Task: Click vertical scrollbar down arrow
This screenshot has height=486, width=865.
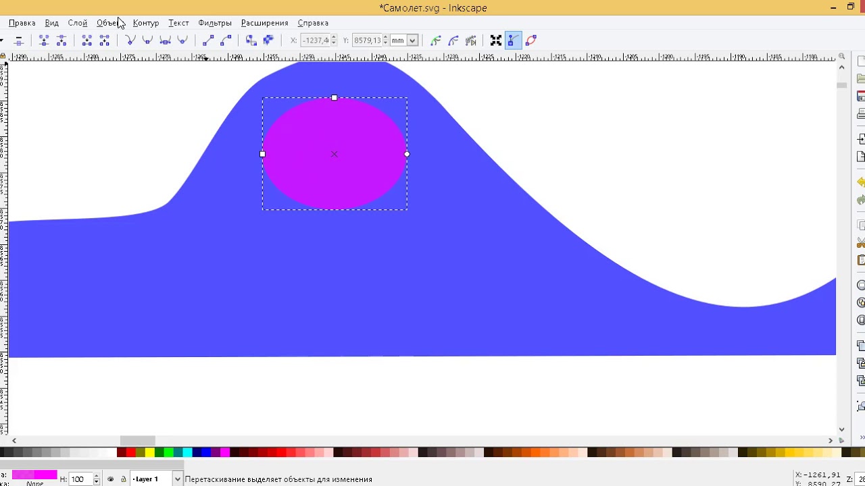Action: (842, 429)
